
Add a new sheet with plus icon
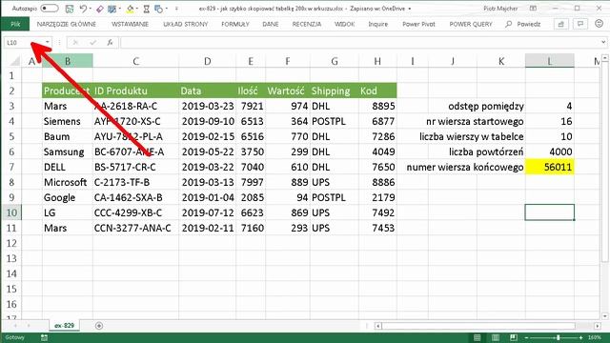[x=99, y=326]
